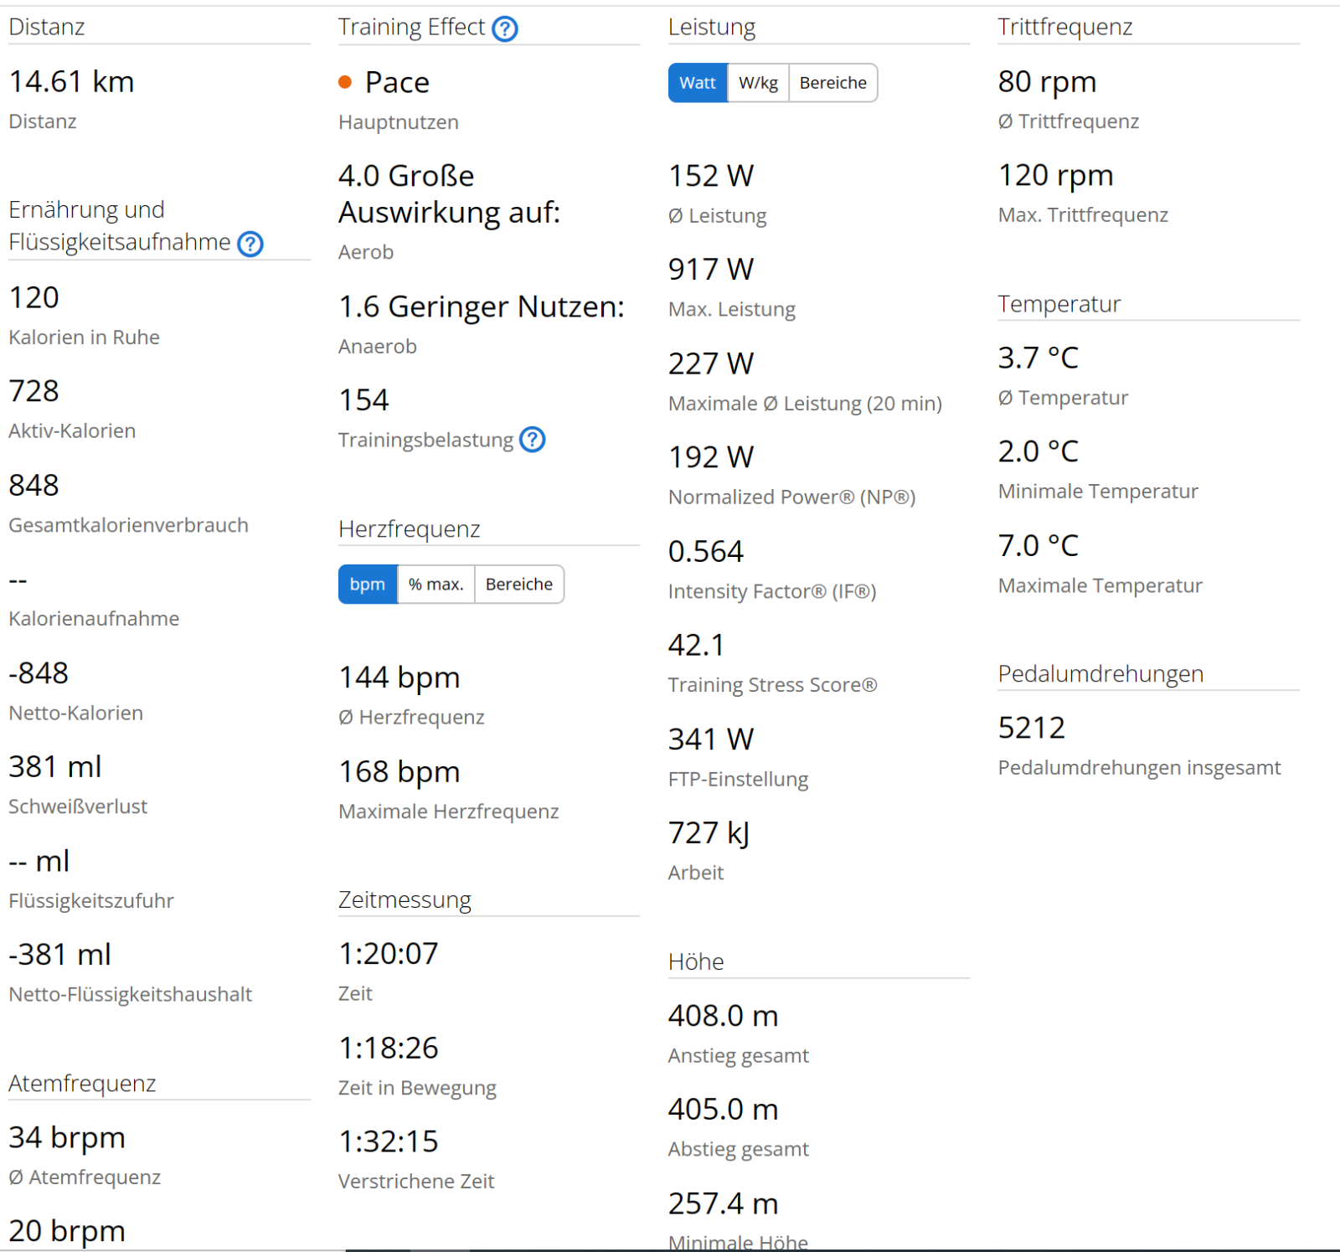Click the Training Stress Score label
The image size is (1340, 1252).
(x=772, y=685)
